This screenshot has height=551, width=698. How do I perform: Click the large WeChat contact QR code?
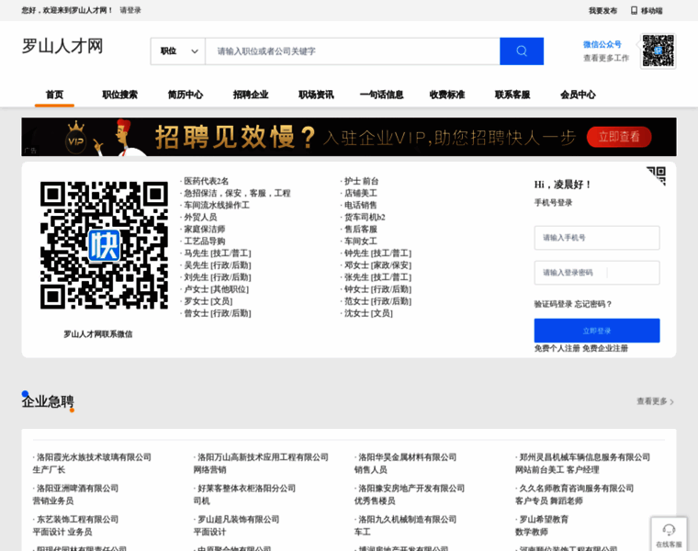pos(104,245)
